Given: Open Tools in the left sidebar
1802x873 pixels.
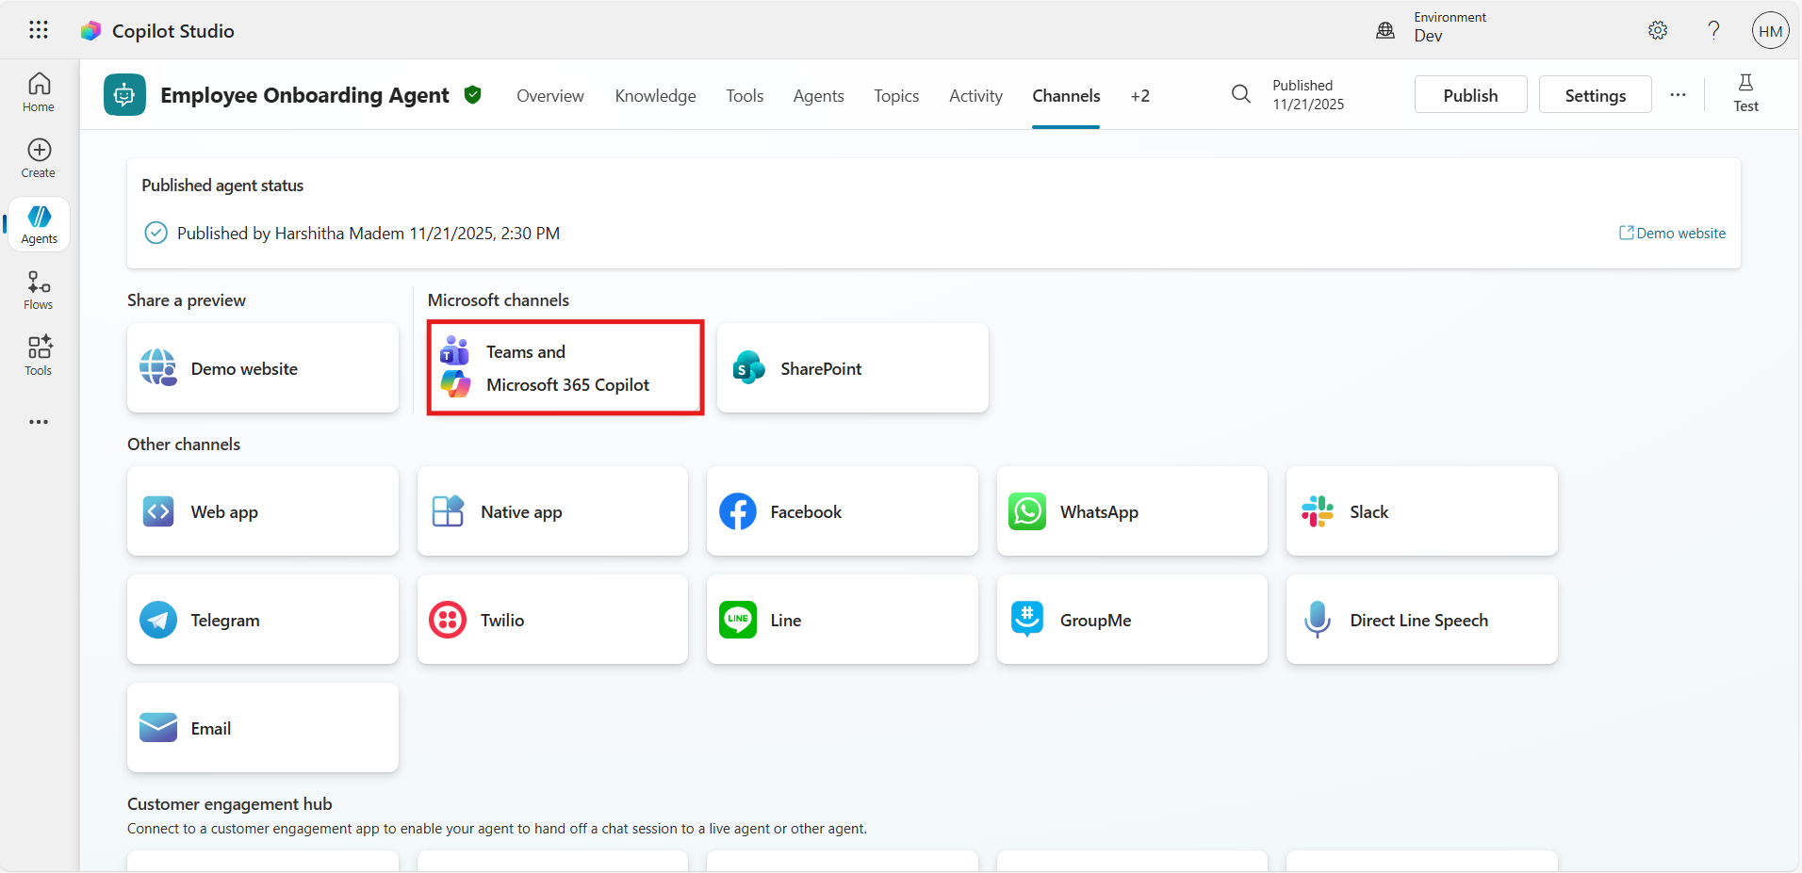Looking at the screenshot, I should tap(39, 356).
